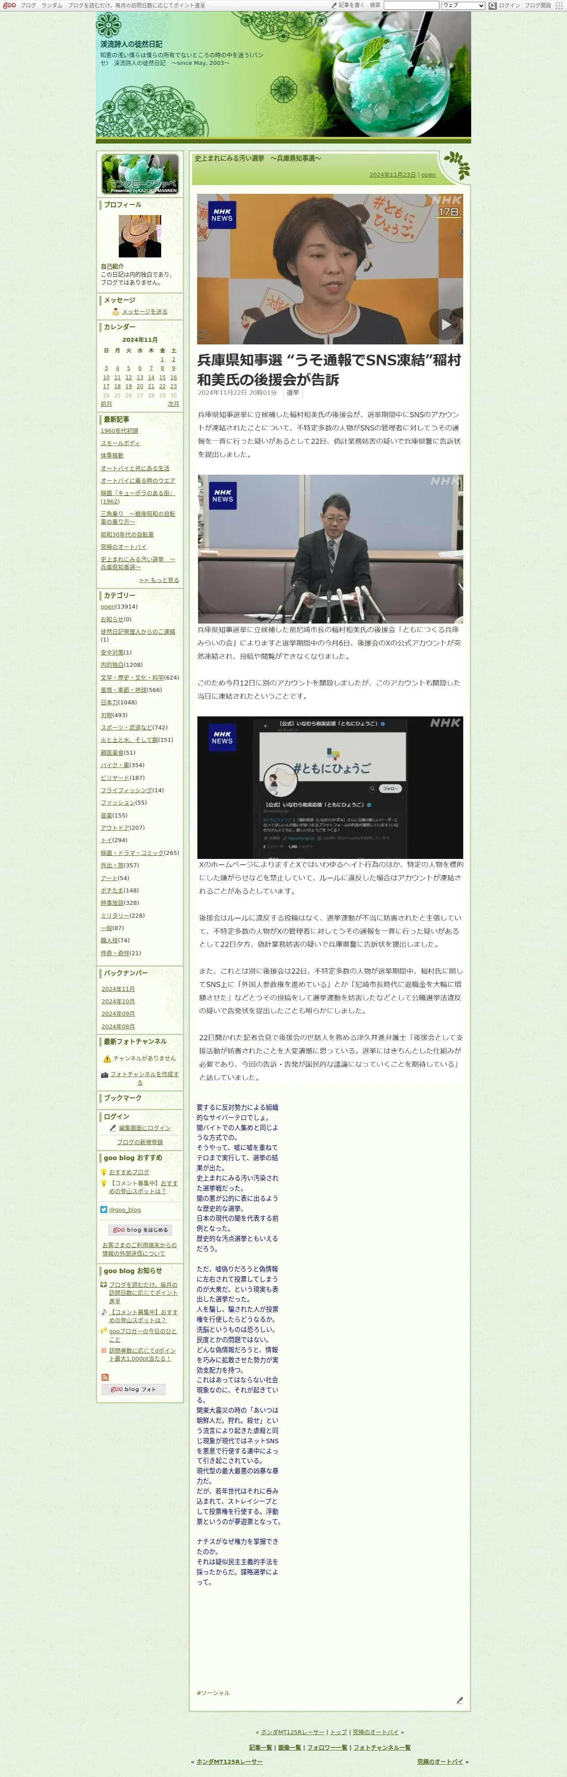
Task: Click the flower icon beside 訪問者数に応じてdポイント
Action: pos(104,1350)
